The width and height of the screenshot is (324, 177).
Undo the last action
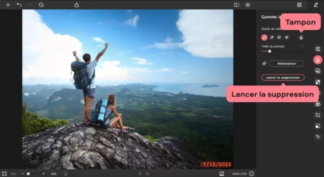click(19, 5)
